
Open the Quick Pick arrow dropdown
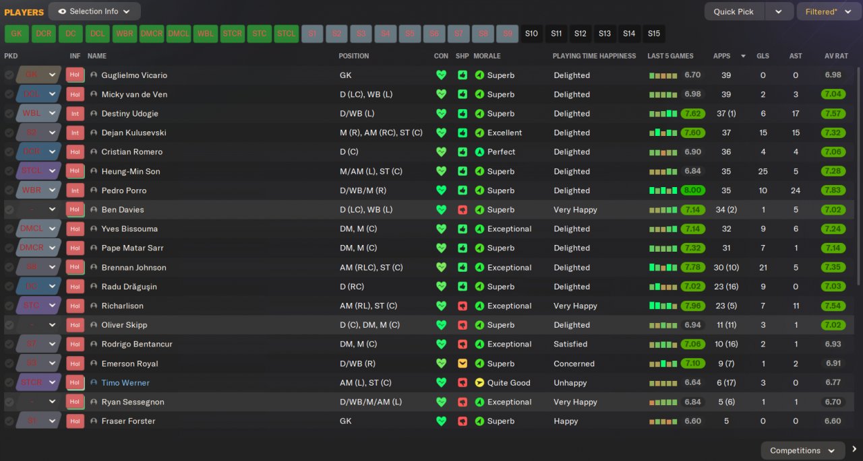point(779,11)
